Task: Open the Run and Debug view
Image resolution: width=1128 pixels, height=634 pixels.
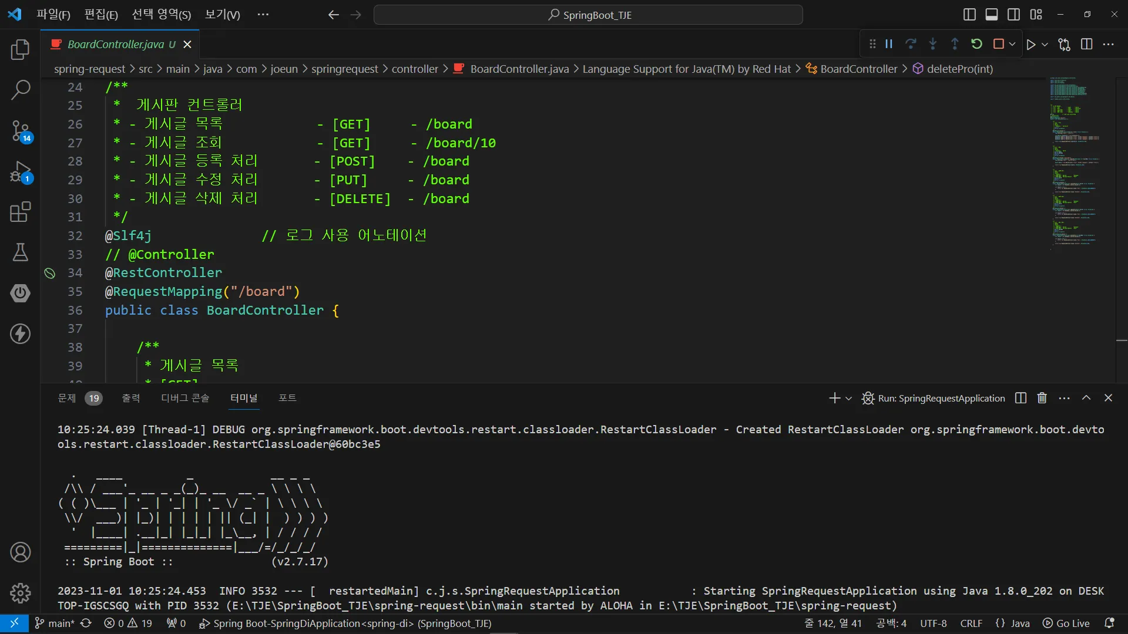Action: [x=20, y=172]
